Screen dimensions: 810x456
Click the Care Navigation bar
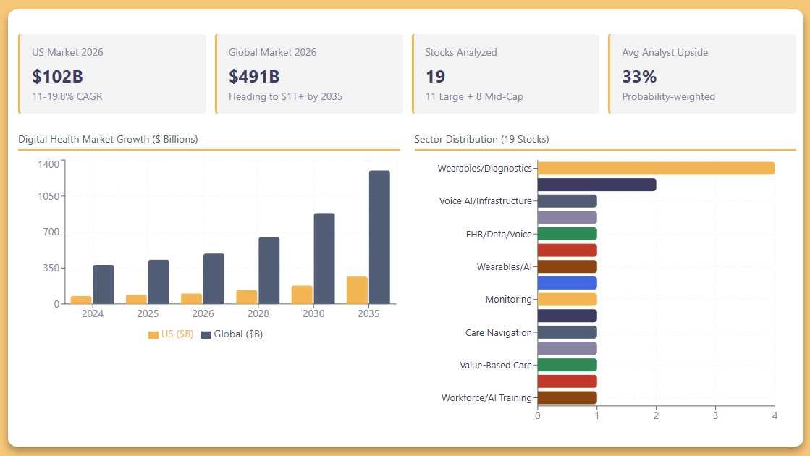[x=568, y=332]
